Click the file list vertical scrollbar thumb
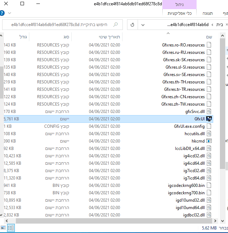The width and height of the screenshot is (228, 233). (222, 103)
